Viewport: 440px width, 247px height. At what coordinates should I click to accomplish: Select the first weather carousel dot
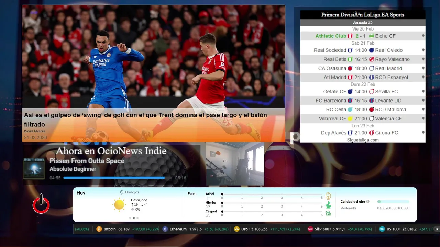[130, 218]
